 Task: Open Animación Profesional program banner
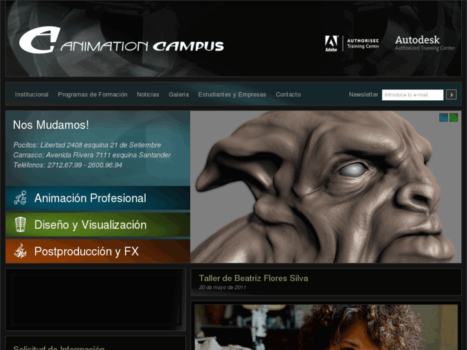(98, 198)
